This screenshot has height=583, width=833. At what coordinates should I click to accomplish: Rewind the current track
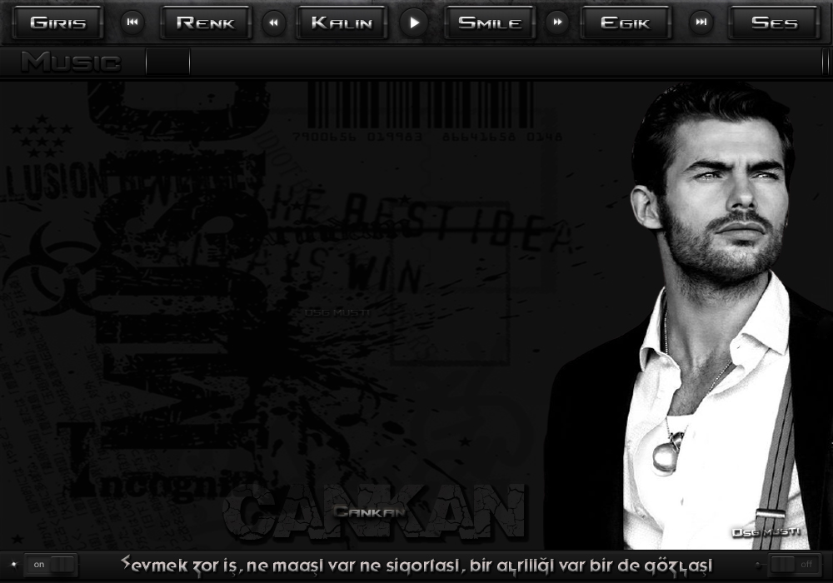point(273,22)
